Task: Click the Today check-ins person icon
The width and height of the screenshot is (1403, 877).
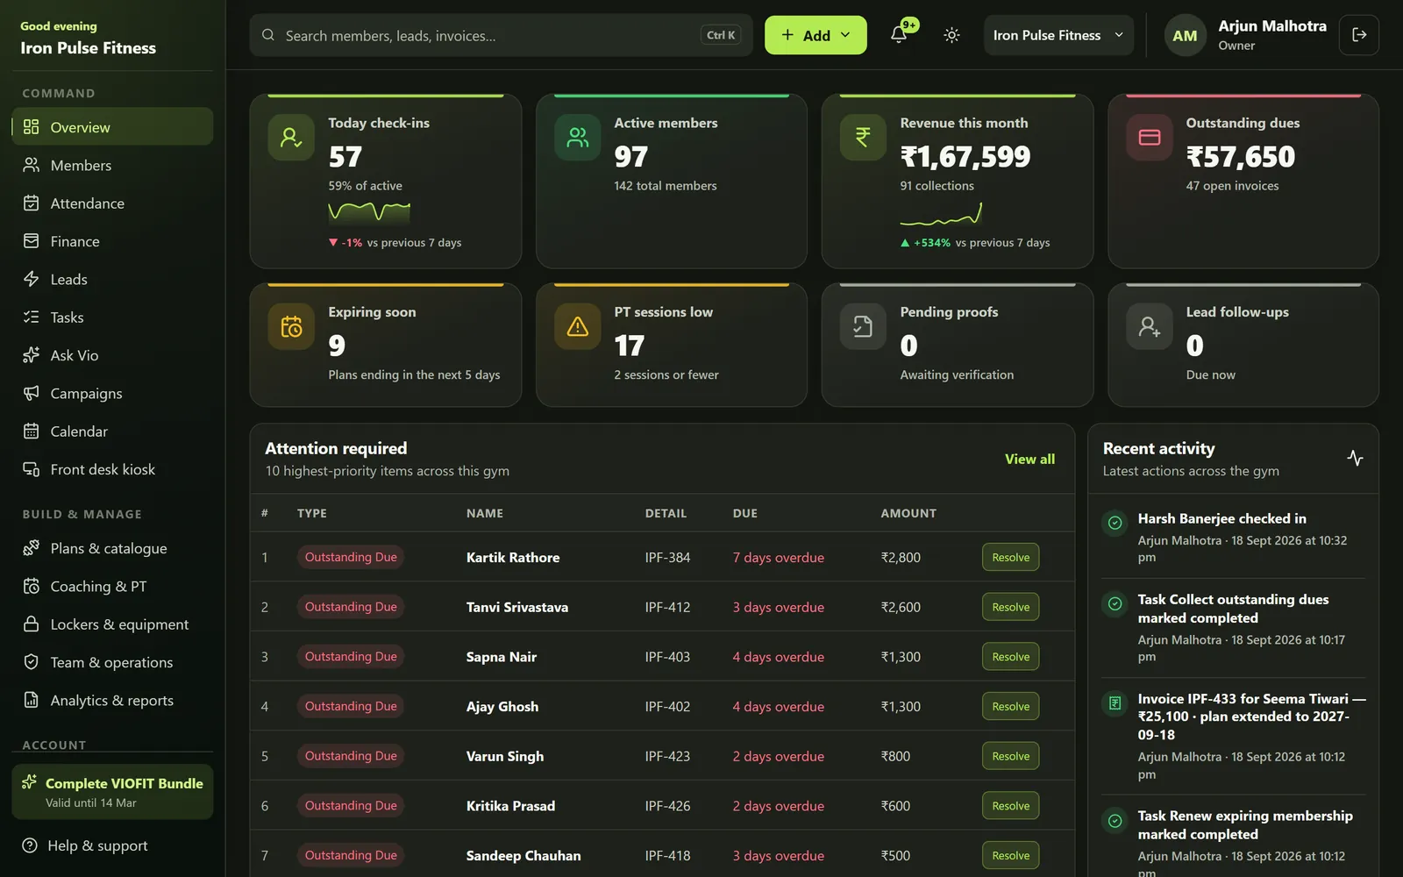Action: click(x=291, y=138)
